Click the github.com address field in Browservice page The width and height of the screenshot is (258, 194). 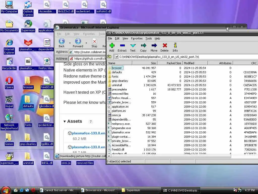[x=88, y=59]
